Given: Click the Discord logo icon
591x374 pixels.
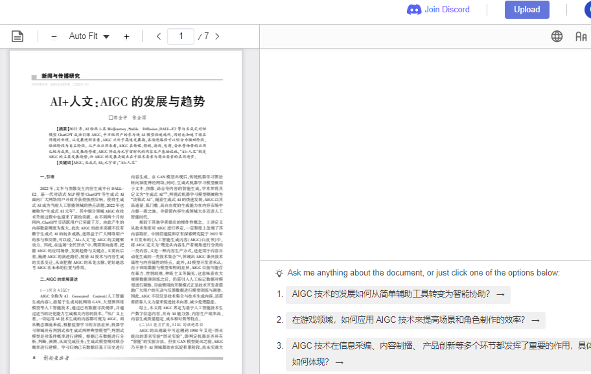Looking at the screenshot, I should 414,9.
